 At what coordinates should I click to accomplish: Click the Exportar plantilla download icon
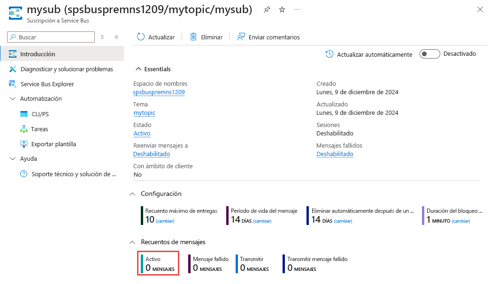tap(24, 144)
